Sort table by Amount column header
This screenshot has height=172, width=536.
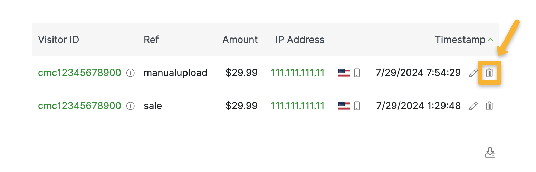(240, 40)
